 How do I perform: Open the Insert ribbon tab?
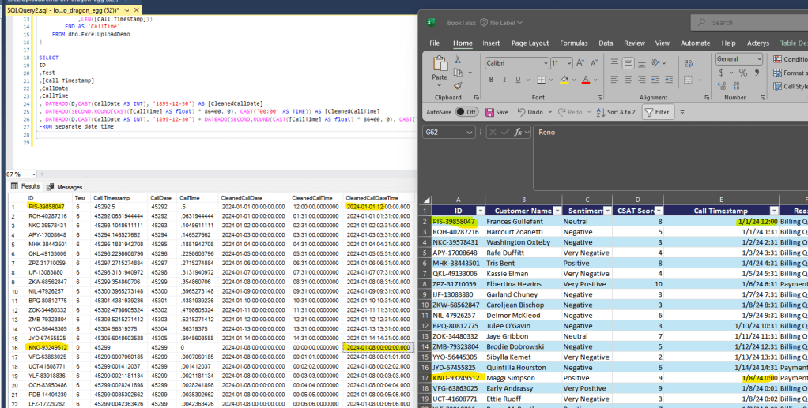pos(491,43)
